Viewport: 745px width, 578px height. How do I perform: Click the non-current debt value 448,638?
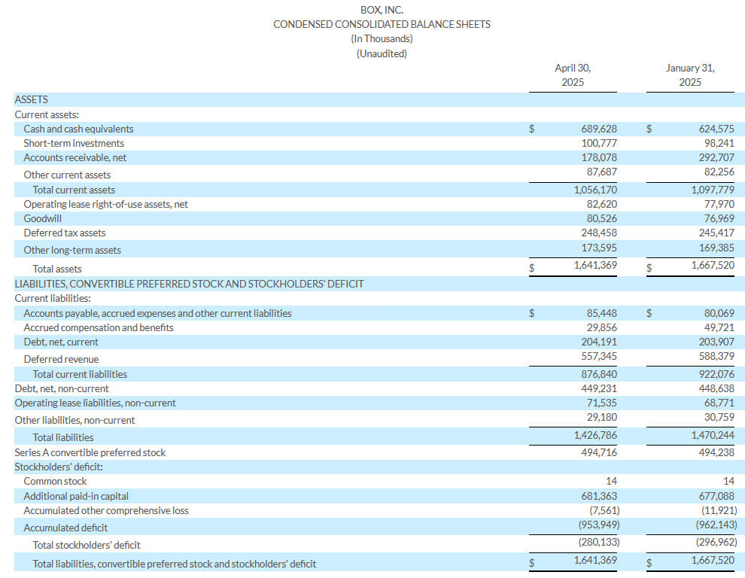click(x=716, y=388)
